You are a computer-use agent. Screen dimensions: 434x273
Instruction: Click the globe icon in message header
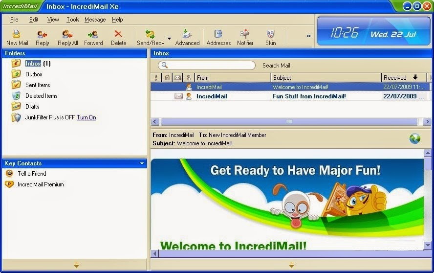click(414, 138)
